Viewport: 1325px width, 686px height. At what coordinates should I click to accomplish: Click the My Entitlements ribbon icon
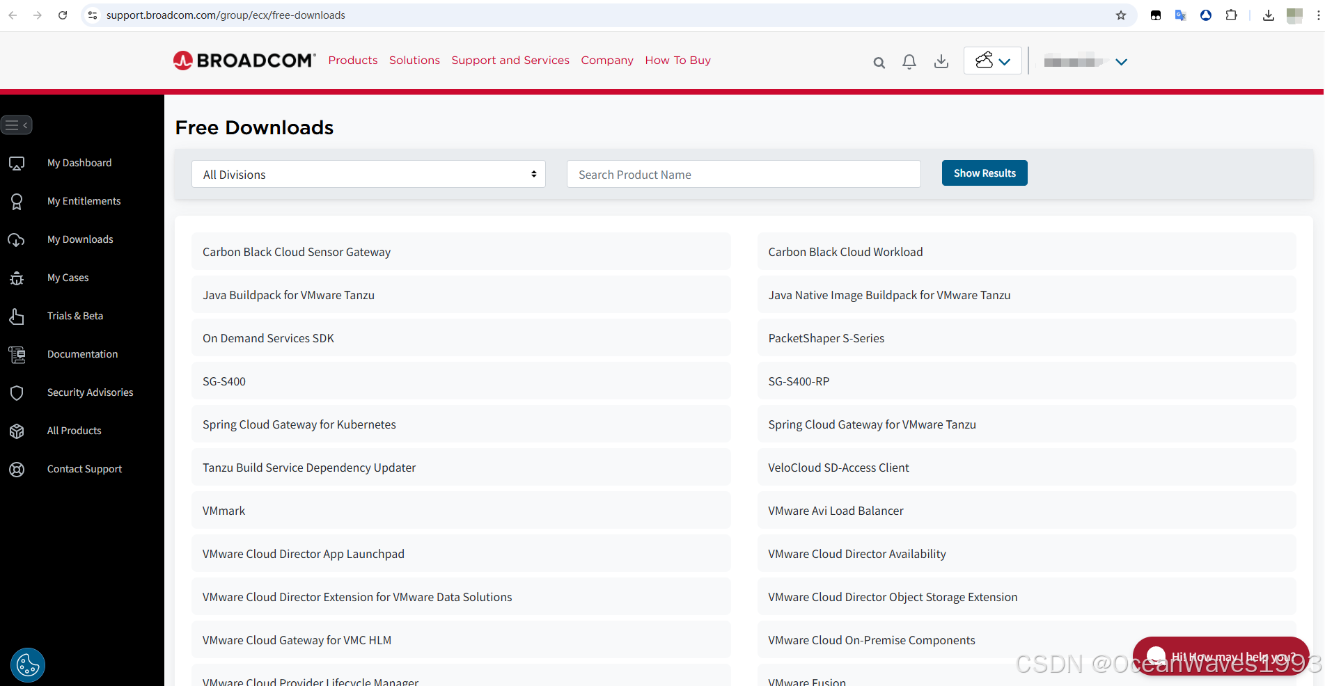coord(17,201)
